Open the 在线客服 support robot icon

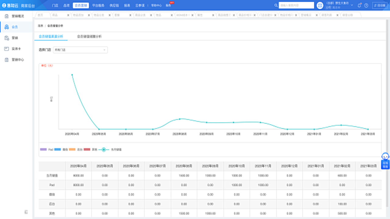[385, 161]
